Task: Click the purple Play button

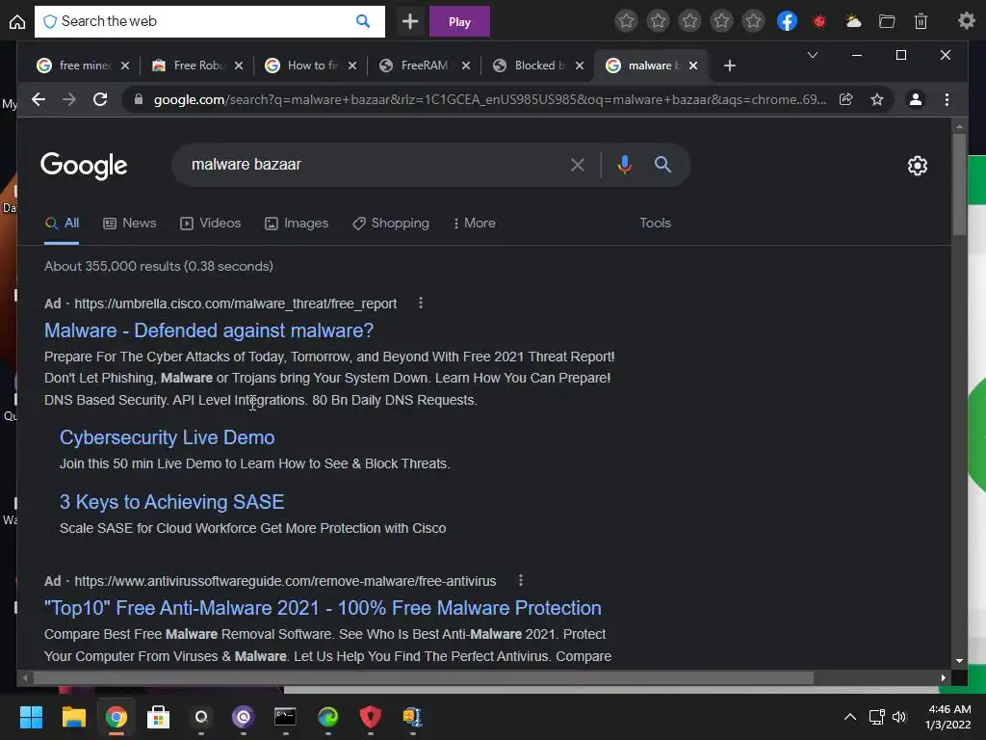Action: tap(459, 21)
